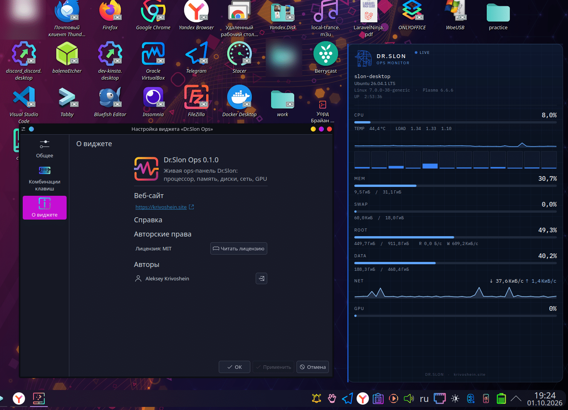Image resolution: width=568 pixels, height=410 pixels.
Task: Open Telegram in the system tray
Action: click(347, 398)
